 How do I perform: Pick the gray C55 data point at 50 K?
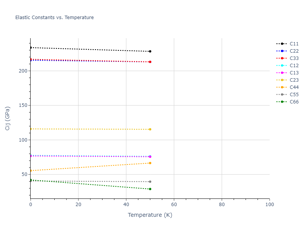[x=150, y=182]
